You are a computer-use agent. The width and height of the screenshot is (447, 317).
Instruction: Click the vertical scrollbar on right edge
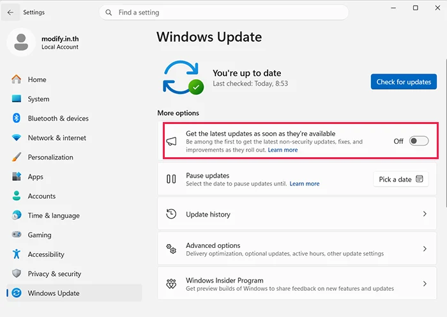(x=446, y=133)
